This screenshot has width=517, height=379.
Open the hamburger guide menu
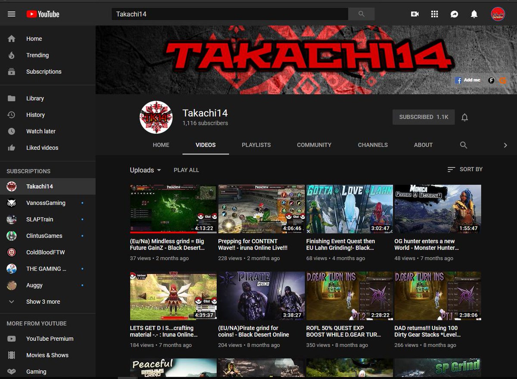click(12, 14)
